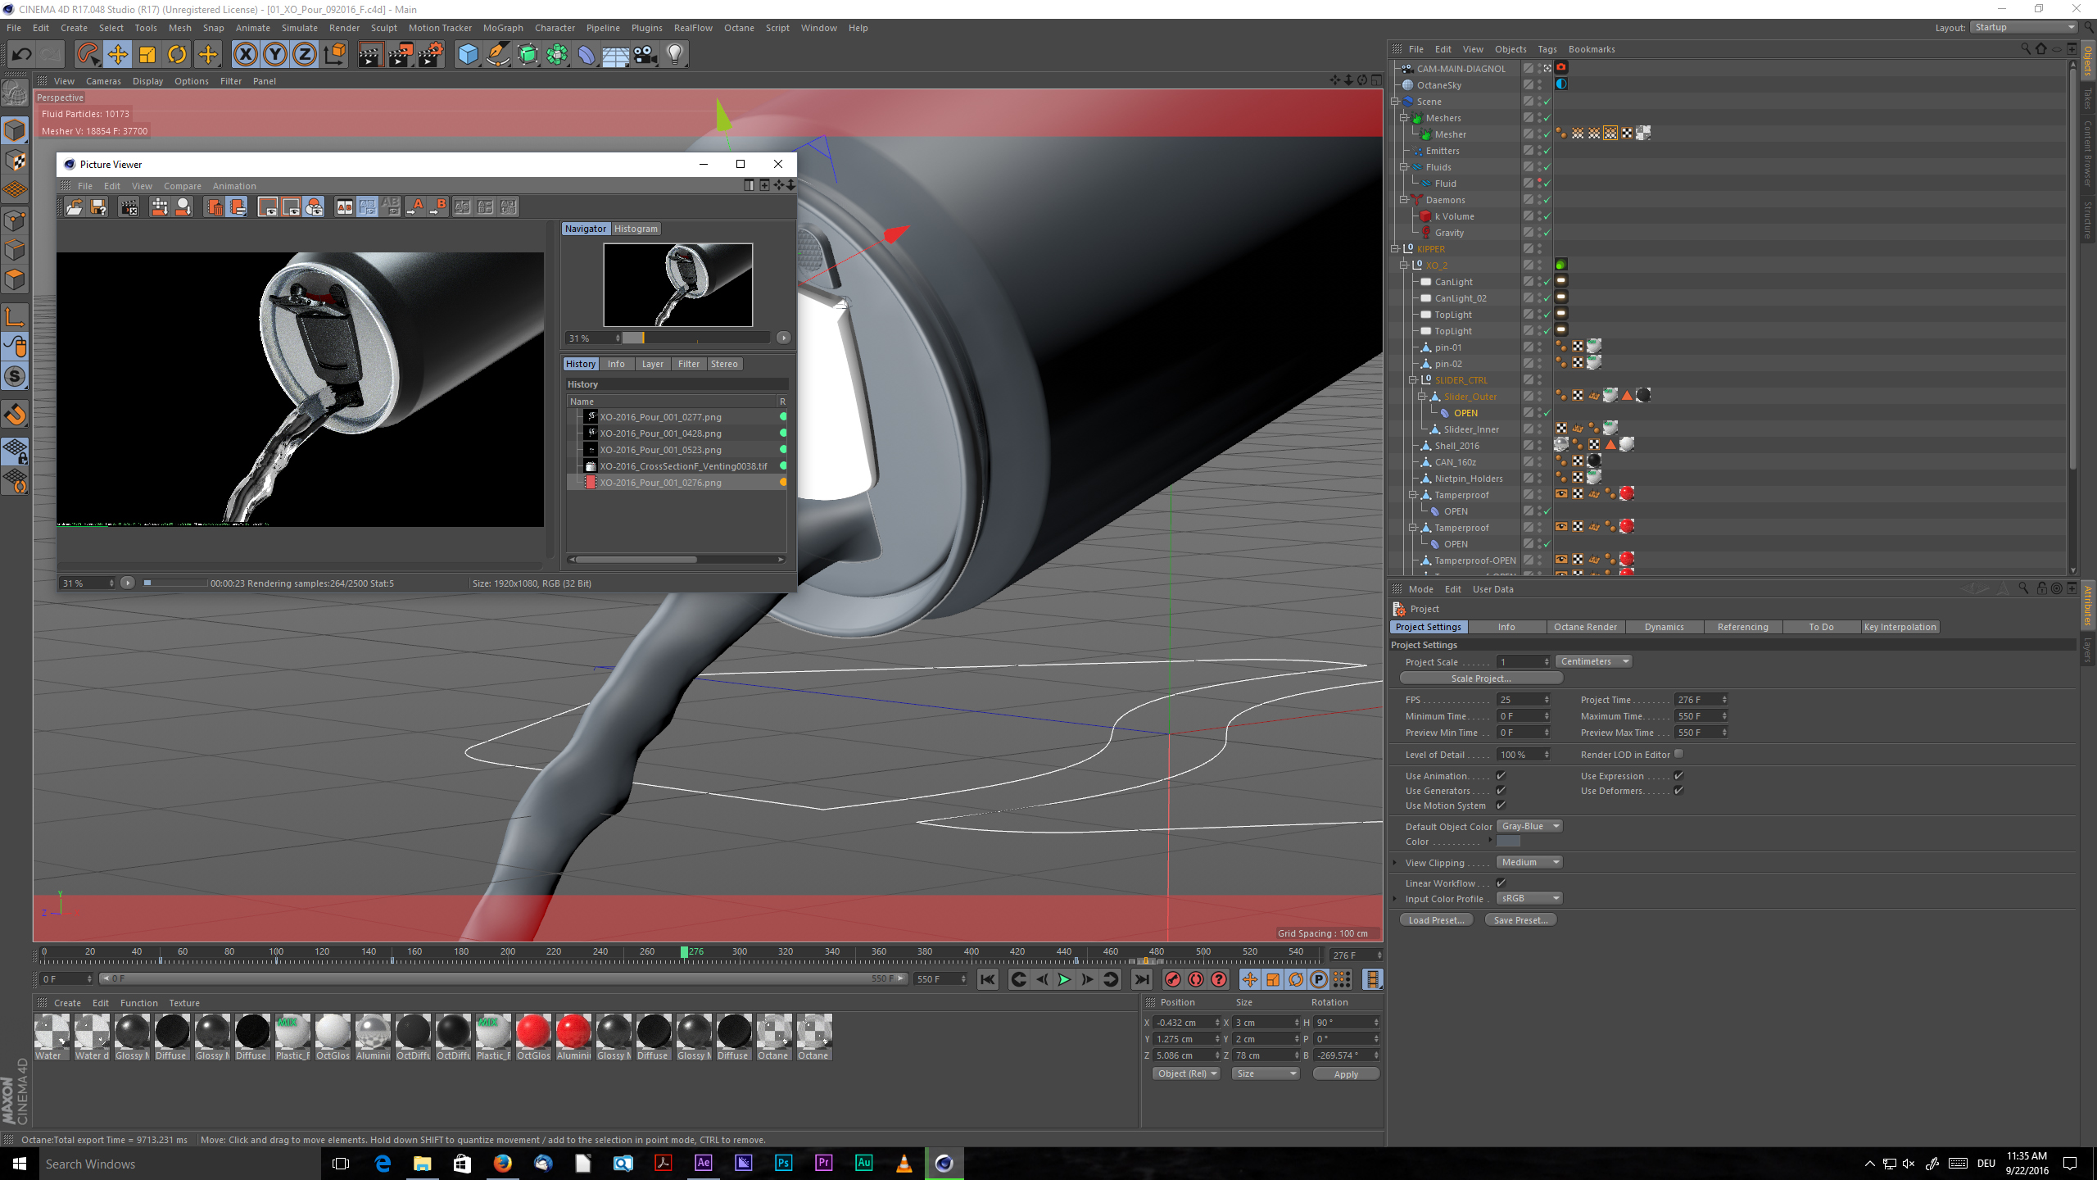Screen dimensions: 2097x1180
Task: Click the Save Preset button
Action: coord(1520,920)
